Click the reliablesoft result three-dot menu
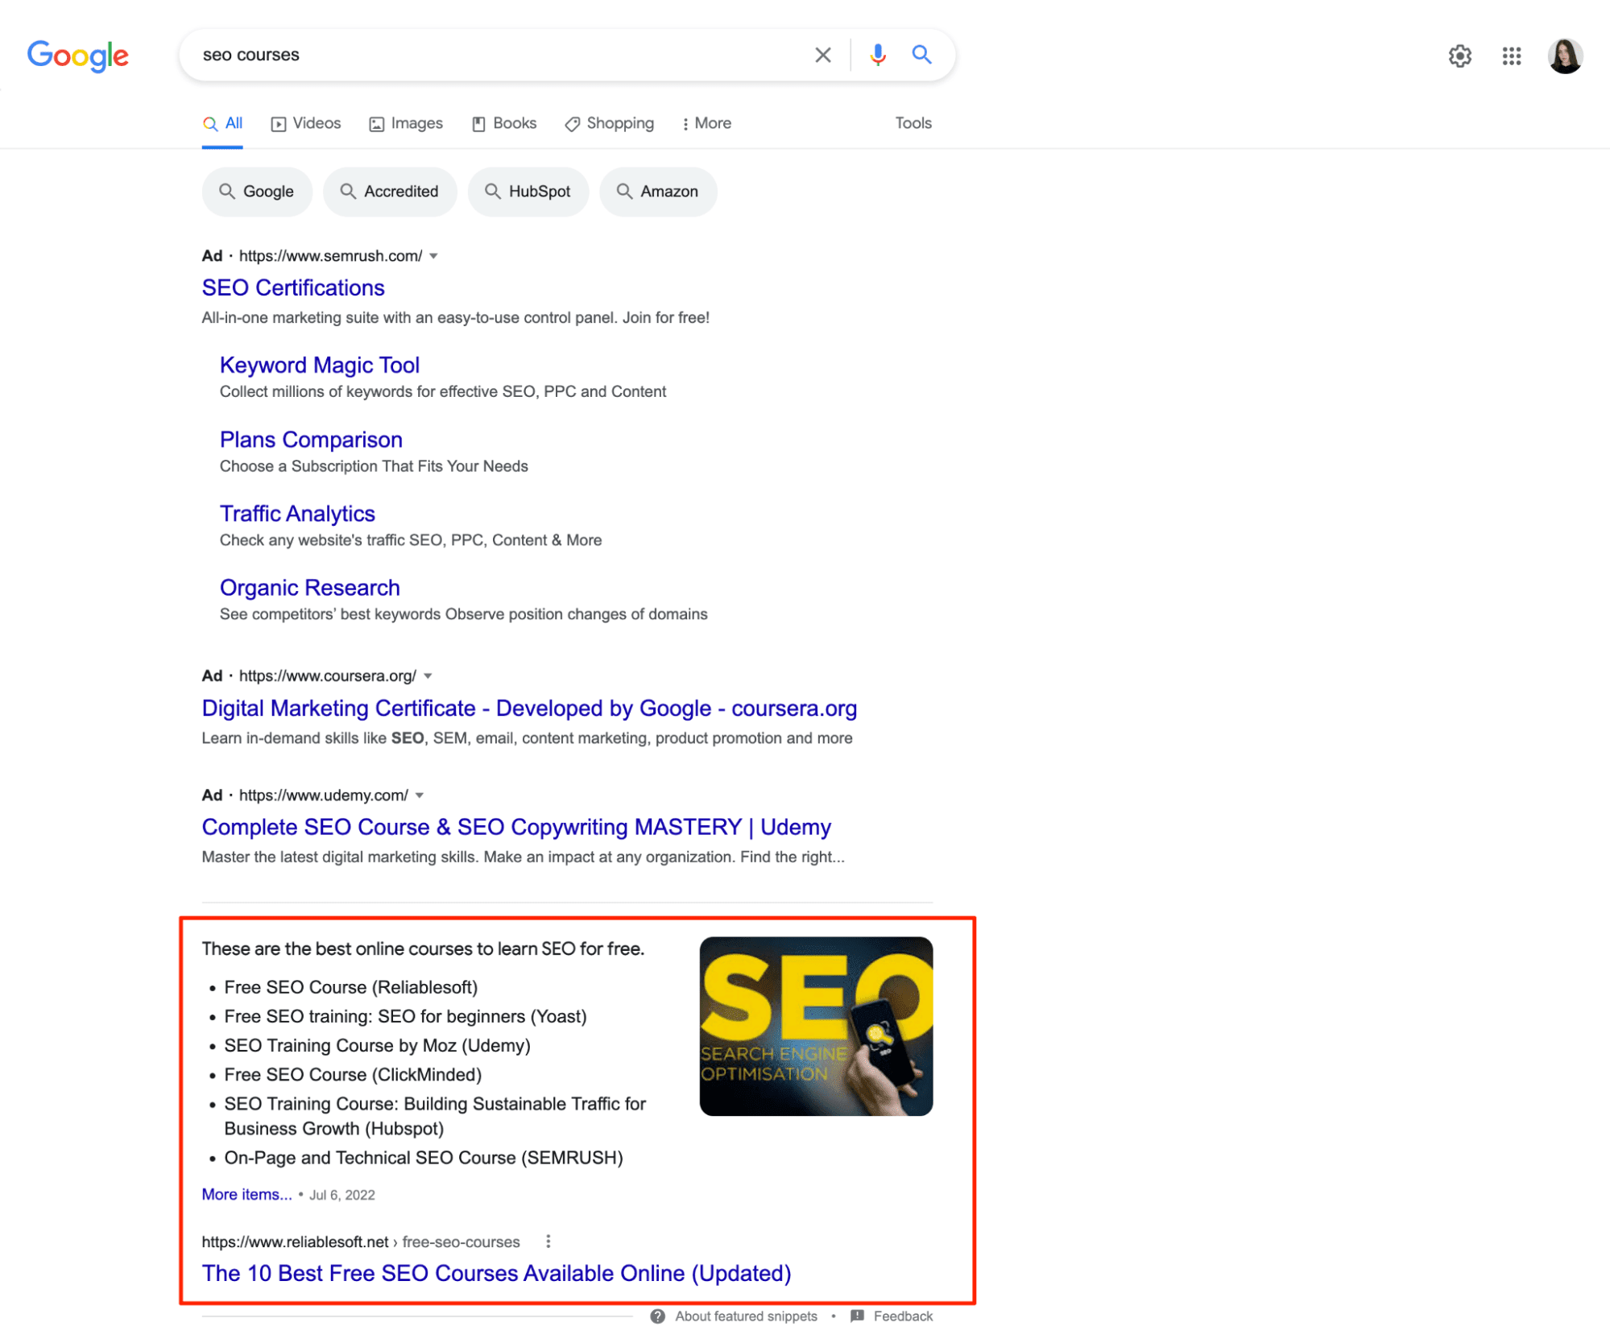This screenshot has height=1339, width=1610. coord(548,1241)
